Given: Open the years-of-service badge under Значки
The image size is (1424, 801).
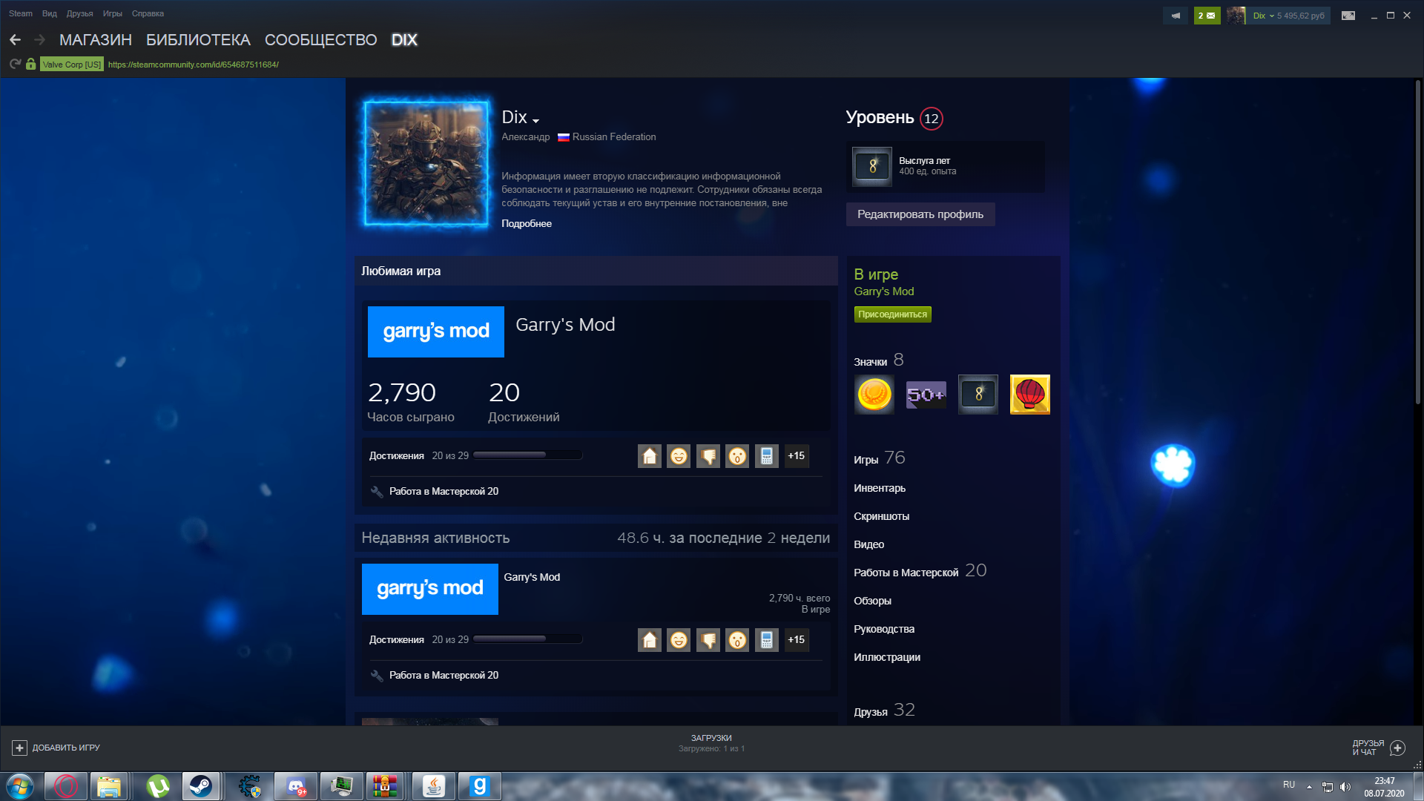Looking at the screenshot, I should click(x=978, y=395).
